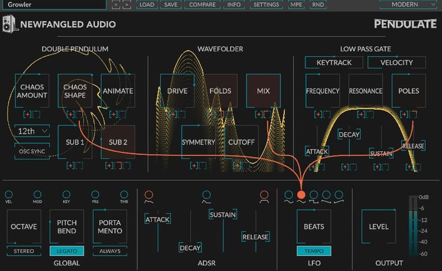Select the third orange envelope circle

click(264, 194)
